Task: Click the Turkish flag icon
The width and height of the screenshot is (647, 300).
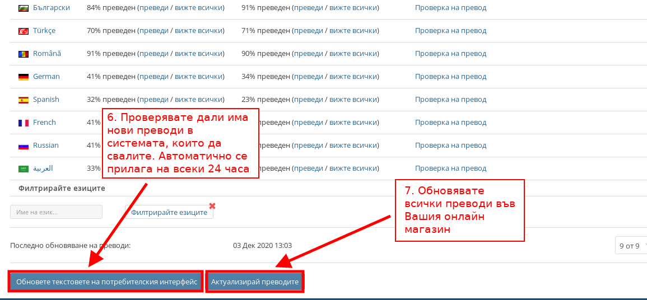Action: [x=23, y=31]
